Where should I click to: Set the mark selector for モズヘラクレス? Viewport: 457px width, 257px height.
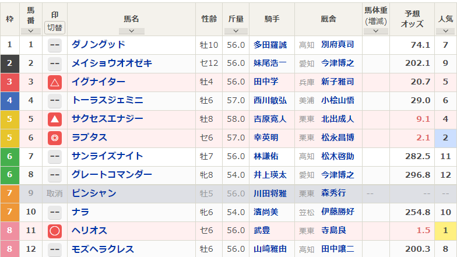click(x=55, y=249)
